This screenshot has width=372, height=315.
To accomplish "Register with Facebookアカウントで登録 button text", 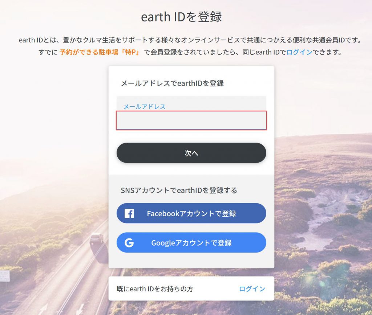I will (x=191, y=213).
